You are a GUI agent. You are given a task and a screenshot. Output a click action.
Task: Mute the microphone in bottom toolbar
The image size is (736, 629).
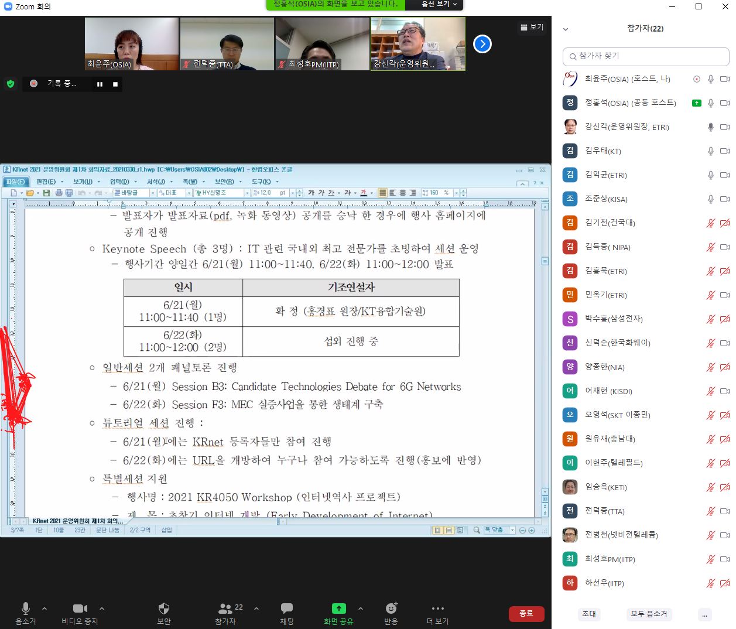[26, 609]
